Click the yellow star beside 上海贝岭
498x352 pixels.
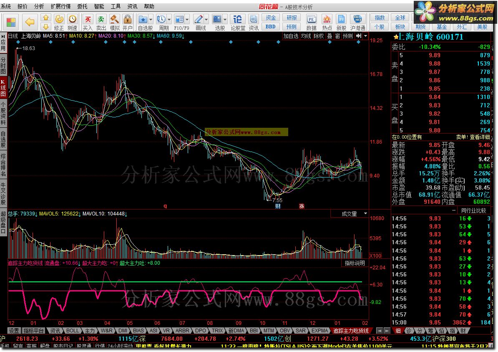395,37
